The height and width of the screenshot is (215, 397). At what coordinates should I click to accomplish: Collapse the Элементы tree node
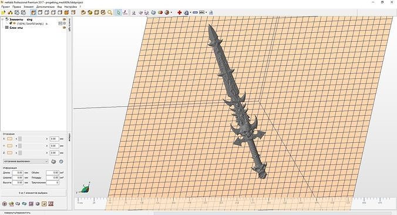(x=2, y=19)
